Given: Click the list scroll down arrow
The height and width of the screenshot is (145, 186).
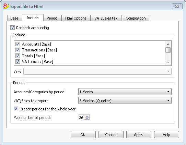Looking at the screenshot, I should pyautogui.click(x=168, y=62).
